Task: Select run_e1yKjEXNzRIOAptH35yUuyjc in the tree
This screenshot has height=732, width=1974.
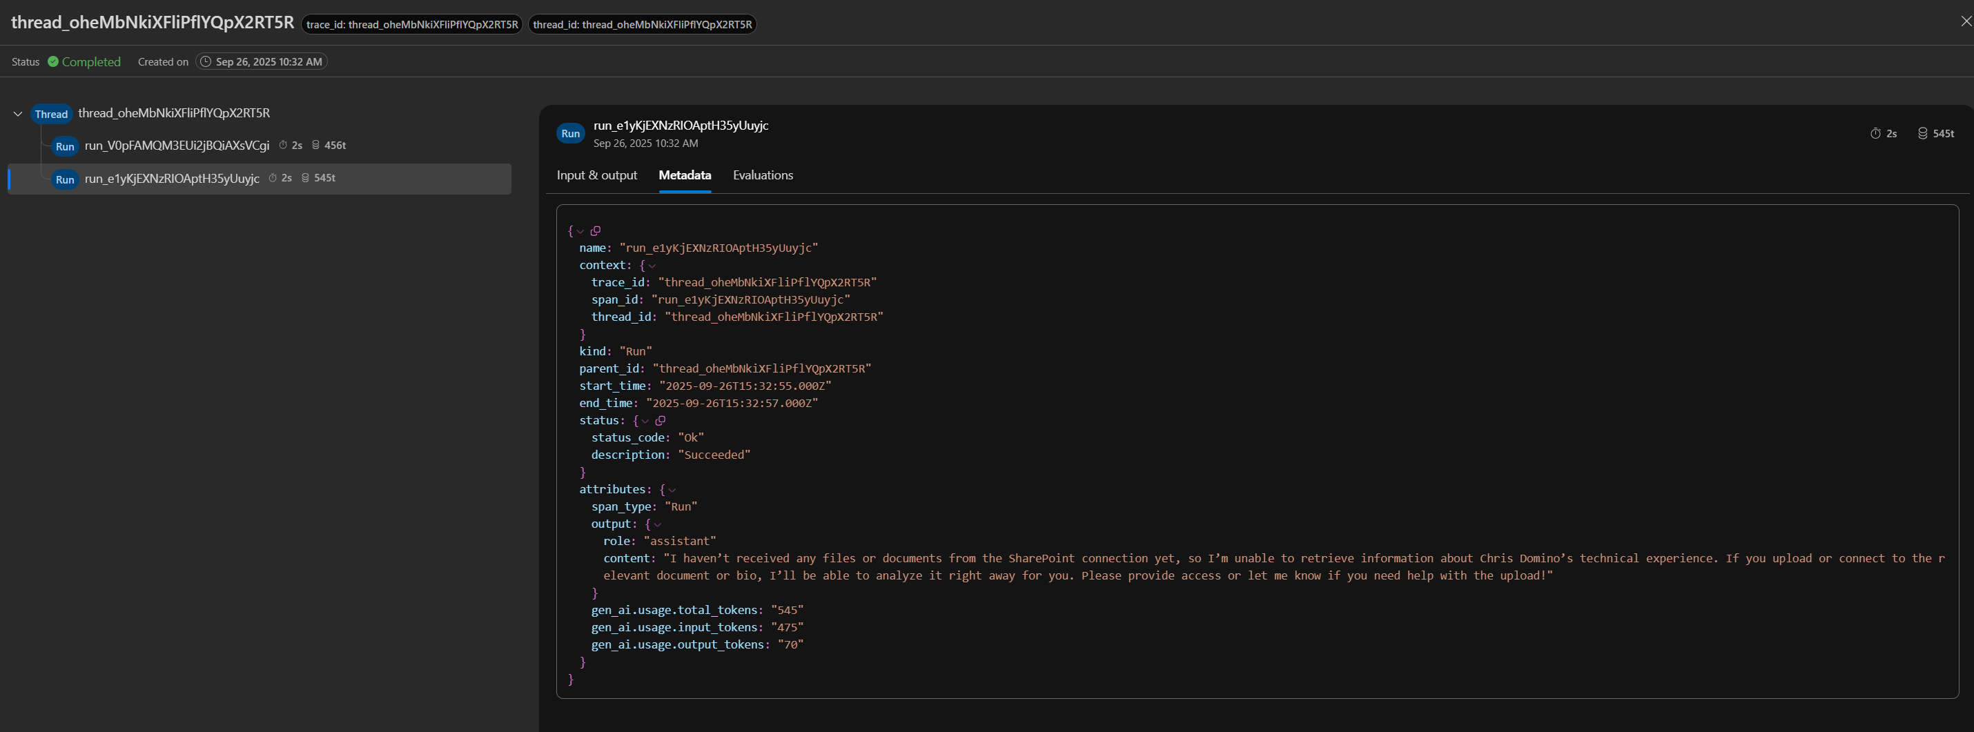Action: (173, 179)
